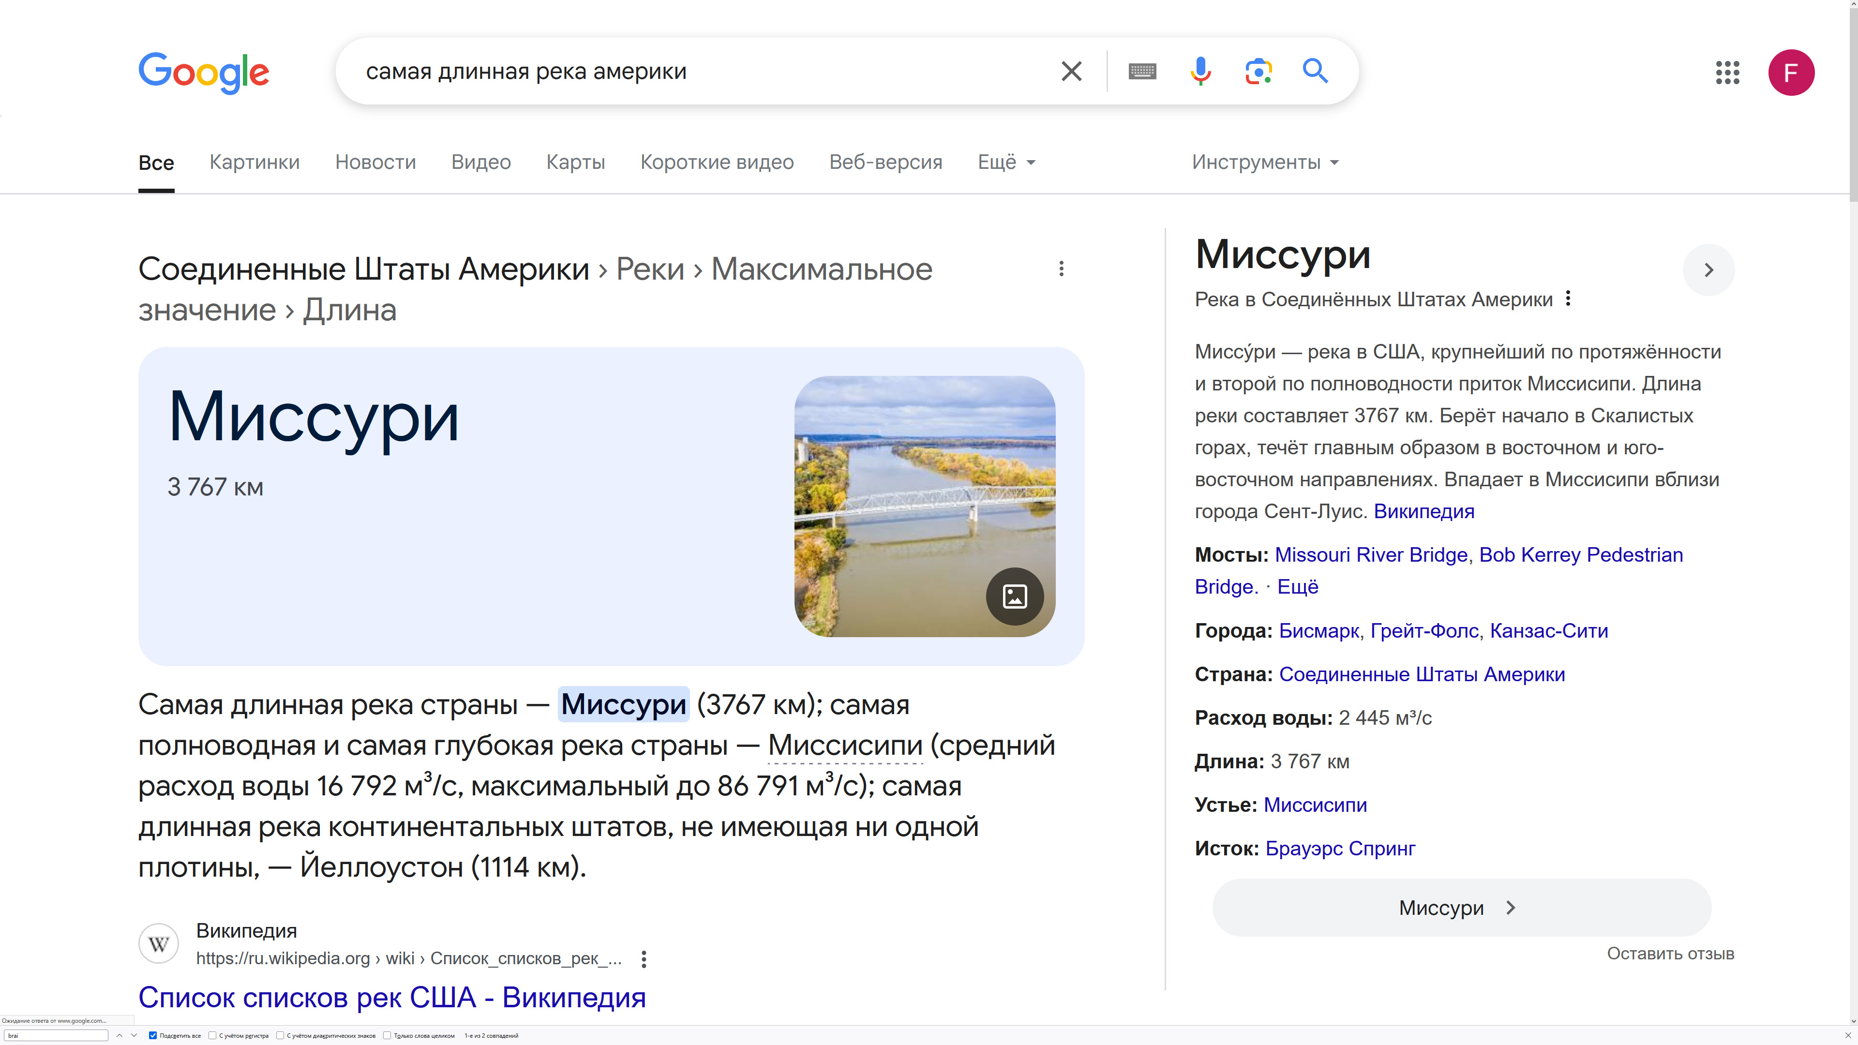Expand Миссури panel with right chevron
The width and height of the screenshot is (1858, 1045).
pyautogui.click(x=1708, y=270)
